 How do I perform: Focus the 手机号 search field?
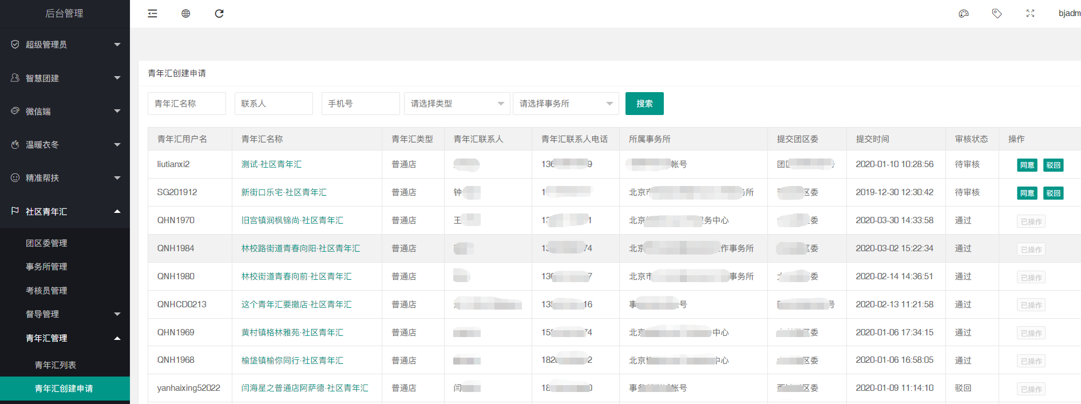(361, 104)
